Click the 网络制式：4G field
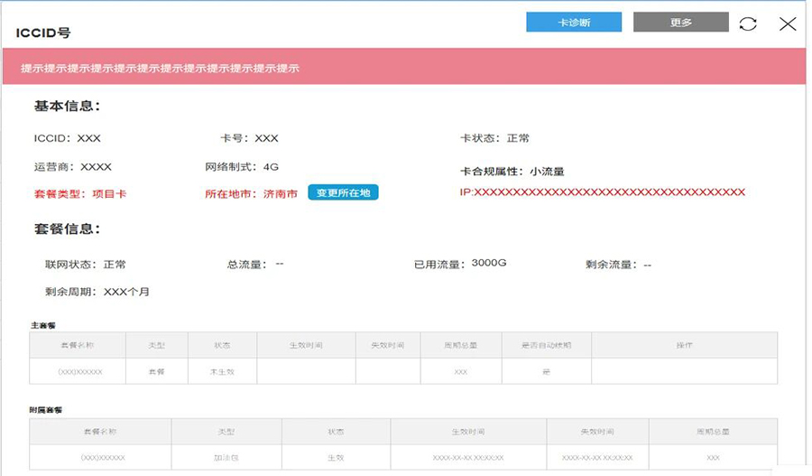The width and height of the screenshot is (812, 476). tap(242, 167)
